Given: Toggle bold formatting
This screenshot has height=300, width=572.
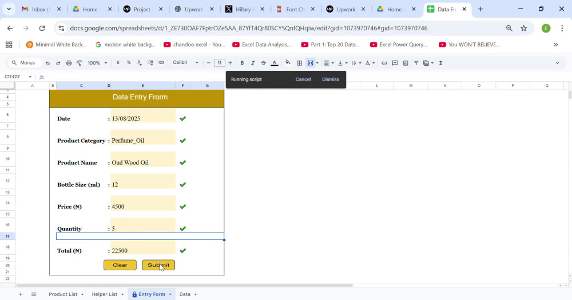Looking at the screenshot, I should tap(242, 63).
